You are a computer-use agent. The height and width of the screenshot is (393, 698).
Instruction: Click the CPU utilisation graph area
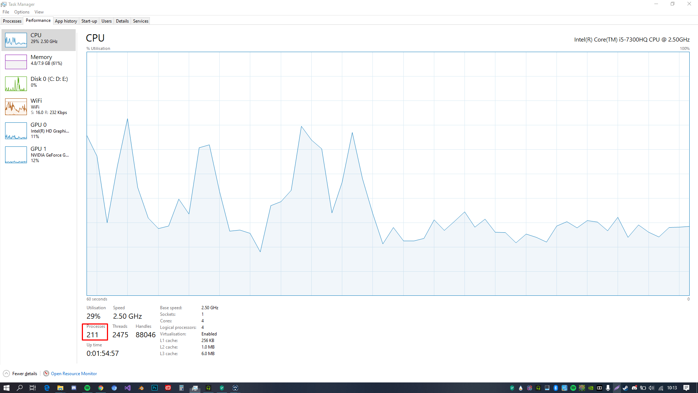[388, 174]
